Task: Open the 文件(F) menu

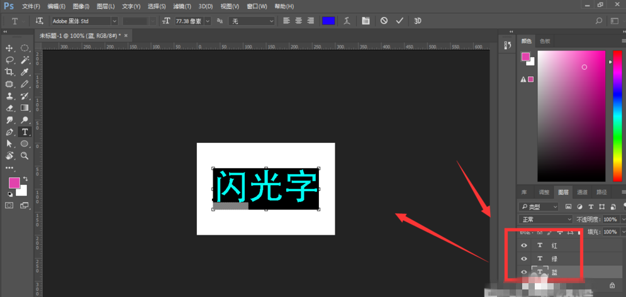Action: [x=31, y=6]
